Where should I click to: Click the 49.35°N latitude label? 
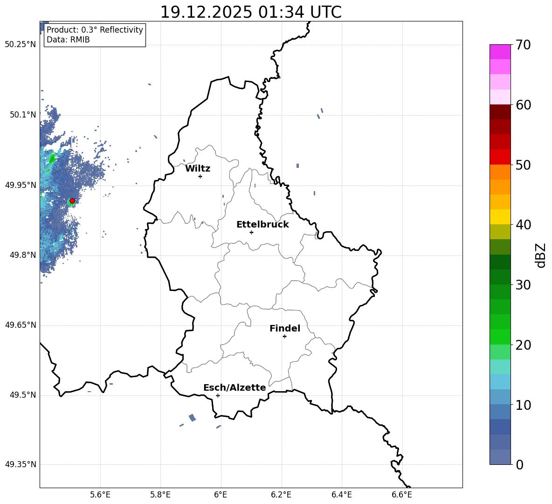[x=21, y=464]
